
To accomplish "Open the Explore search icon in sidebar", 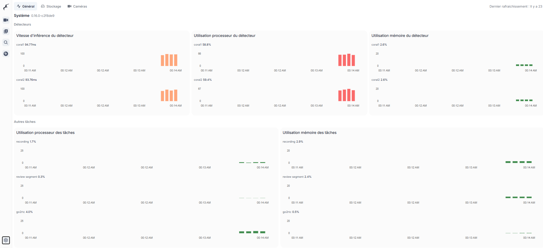I will 6,42.
